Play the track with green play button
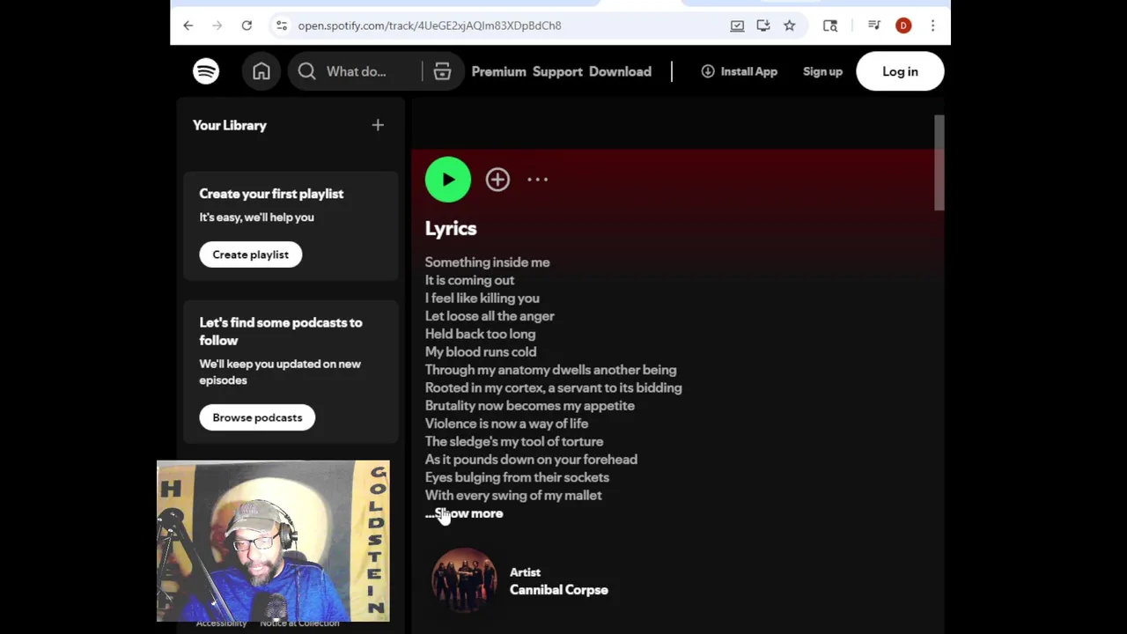Viewport: 1127px width, 634px height. point(448,180)
